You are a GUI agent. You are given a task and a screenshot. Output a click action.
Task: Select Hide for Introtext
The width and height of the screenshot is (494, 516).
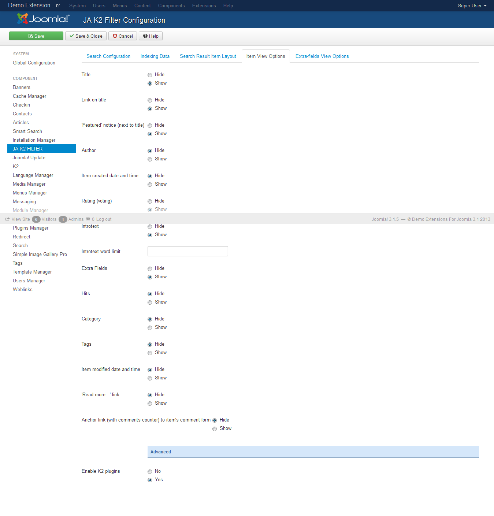pyautogui.click(x=150, y=227)
